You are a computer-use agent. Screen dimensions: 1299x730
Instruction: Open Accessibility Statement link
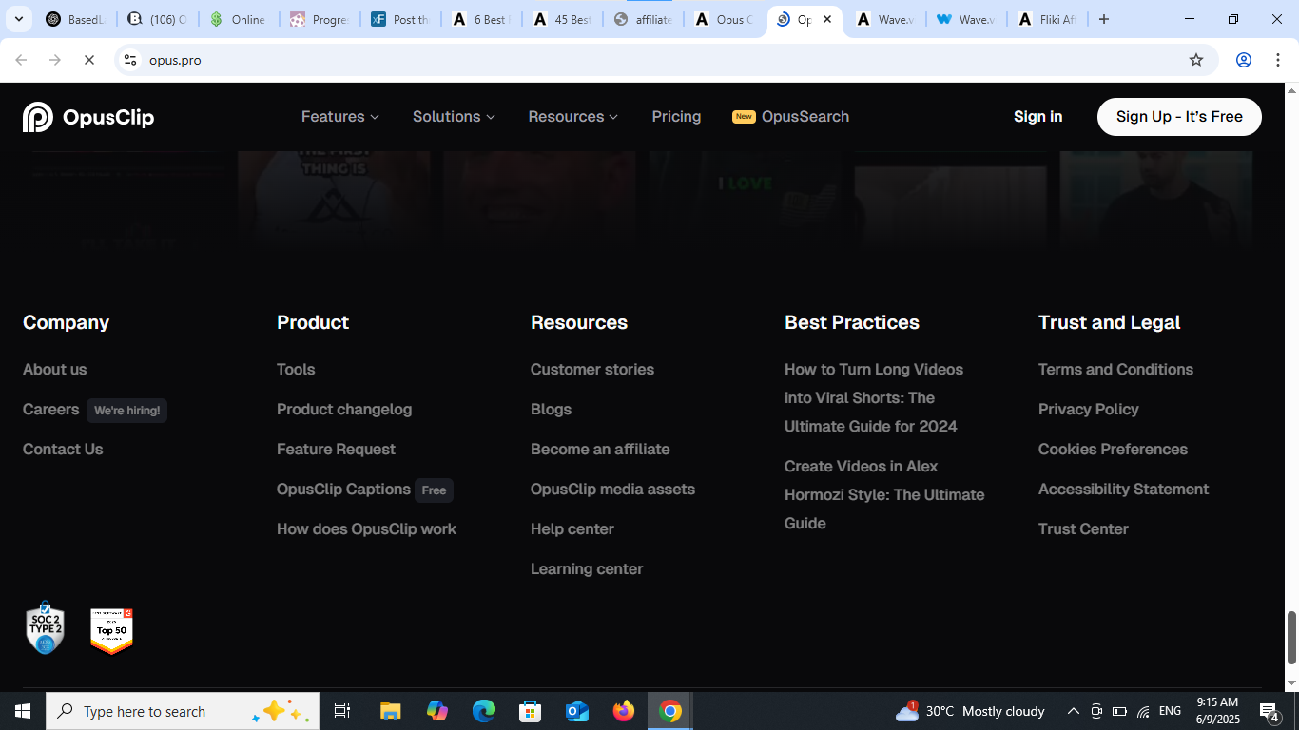pyautogui.click(x=1123, y=490)
